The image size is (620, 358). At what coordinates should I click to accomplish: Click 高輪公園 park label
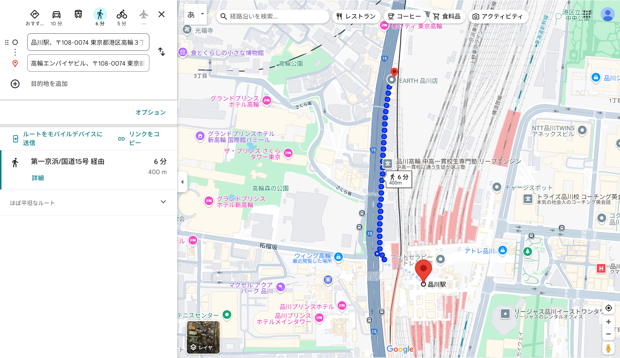coord(291,64)
